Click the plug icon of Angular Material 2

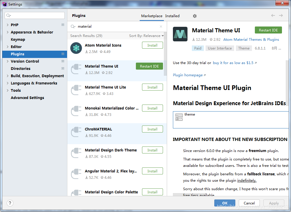76,174
